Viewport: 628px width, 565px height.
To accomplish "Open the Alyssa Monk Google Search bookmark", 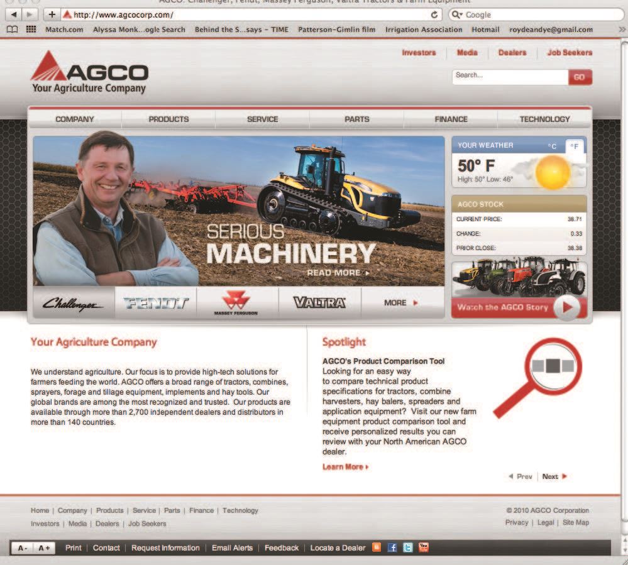I will (139, 30).
